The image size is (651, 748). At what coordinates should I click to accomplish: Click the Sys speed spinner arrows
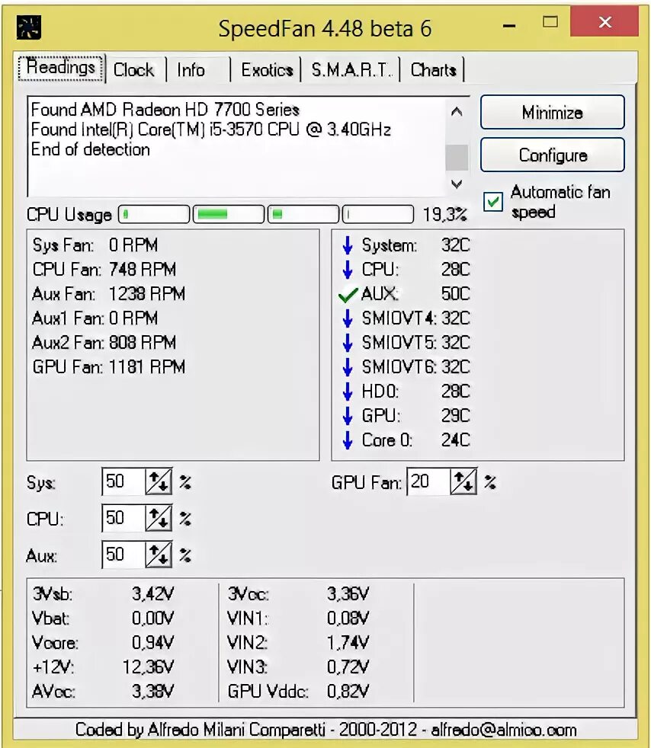tap(159, 481)
